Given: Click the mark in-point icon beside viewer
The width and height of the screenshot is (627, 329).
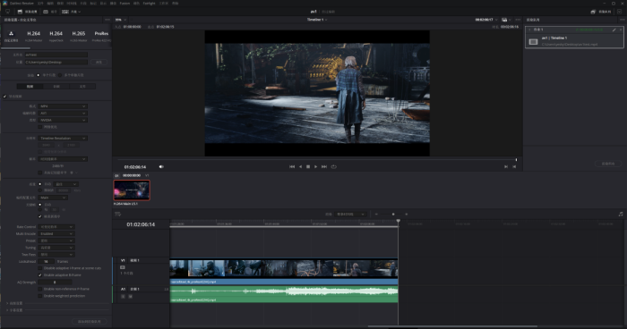Looking at the screenshot, I should [506, 167].
